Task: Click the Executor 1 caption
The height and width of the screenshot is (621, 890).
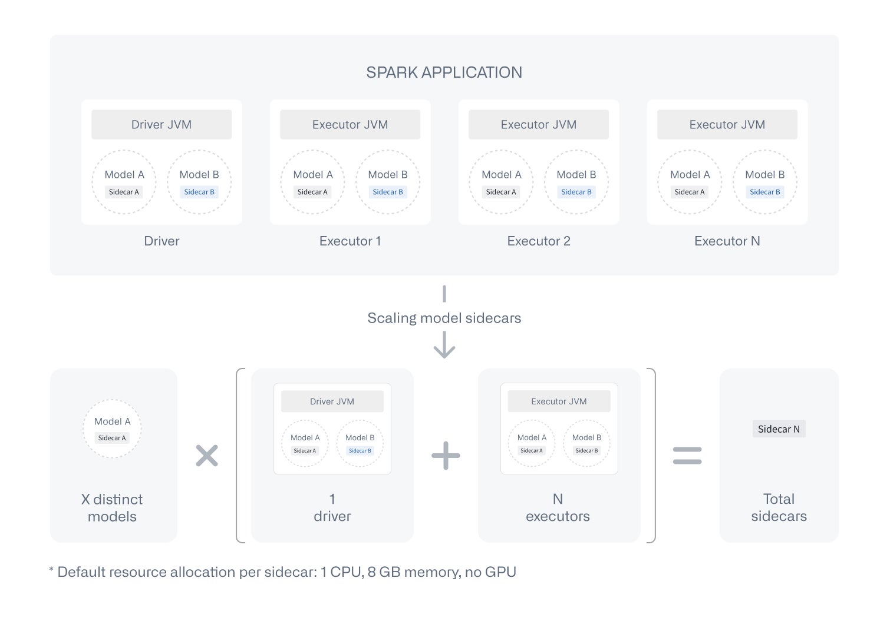Action: coord(350,241)
